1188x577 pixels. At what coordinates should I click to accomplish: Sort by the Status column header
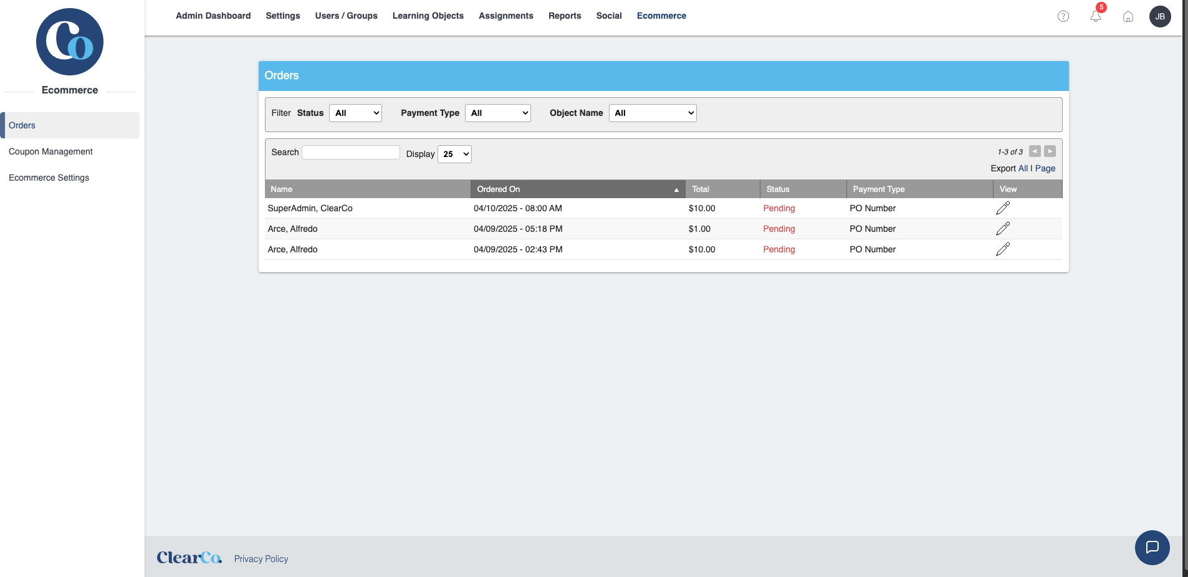pyautogui.click(x=803, y=189)
